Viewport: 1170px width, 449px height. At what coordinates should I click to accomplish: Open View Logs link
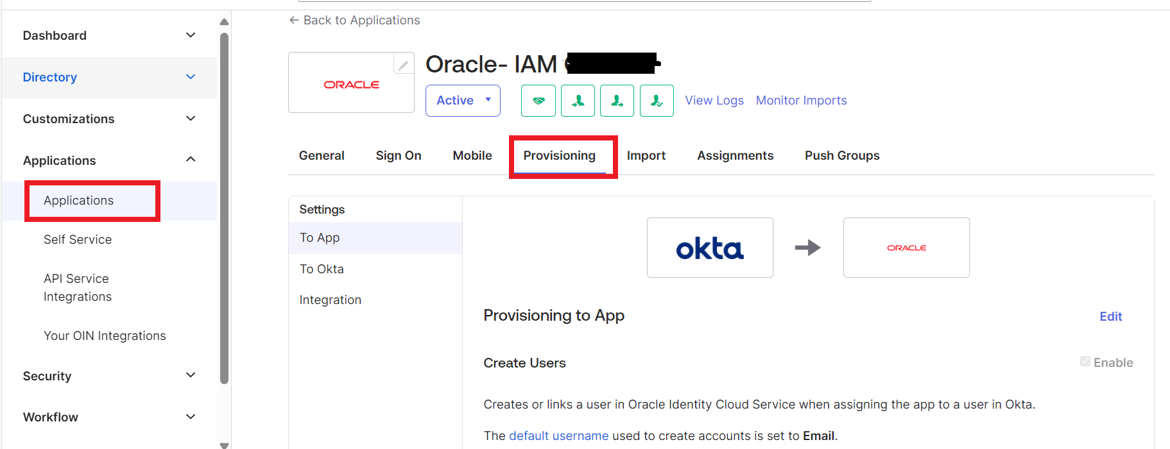714,100
